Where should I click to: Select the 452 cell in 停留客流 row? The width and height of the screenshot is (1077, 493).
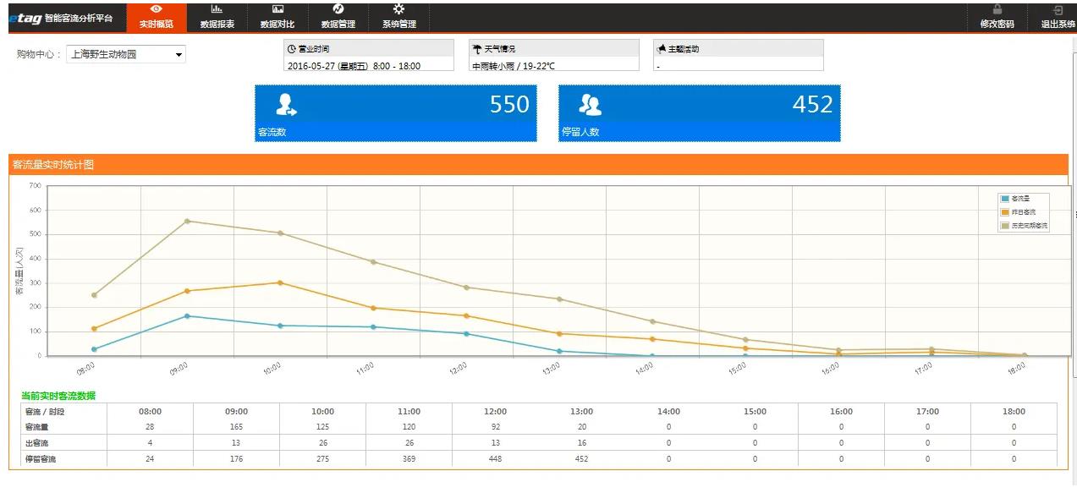click(581, 459)
